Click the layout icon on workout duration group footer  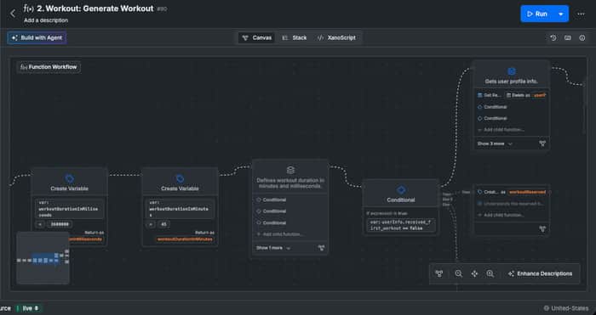click(x=321, y=248)
